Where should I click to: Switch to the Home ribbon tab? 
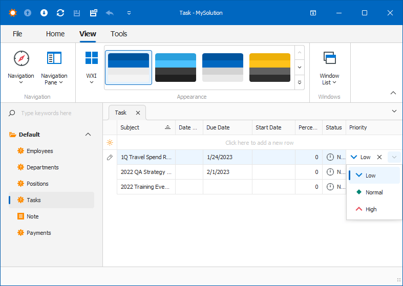tap(55, 34)
